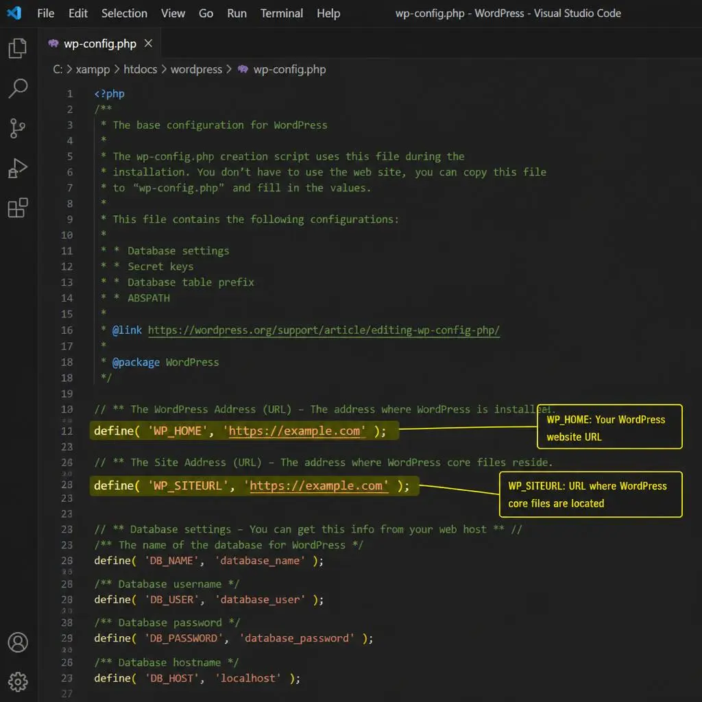702x702 pixels.
Task: Click the 'database_password' value string
Action: coord(297,638)
